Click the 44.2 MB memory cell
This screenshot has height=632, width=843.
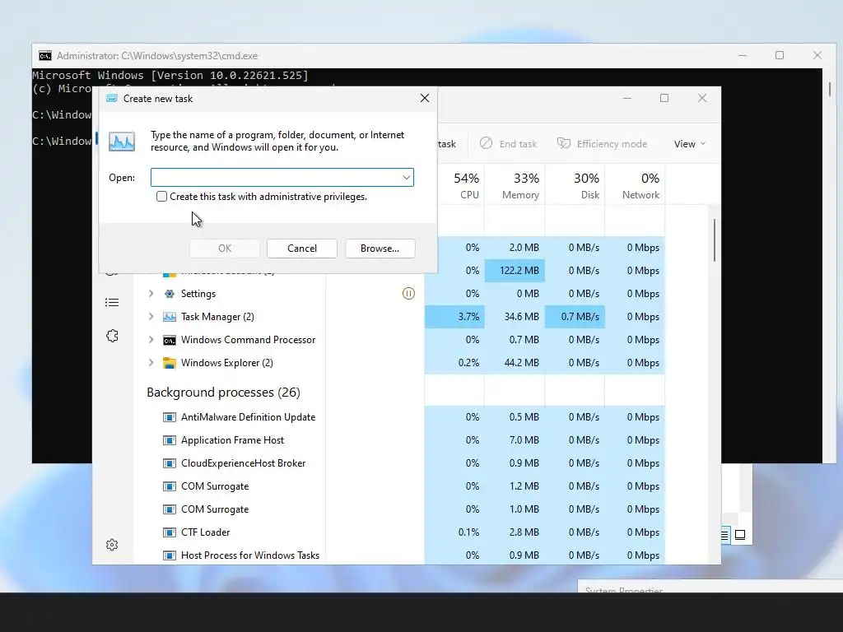pyautogui.click(x=515, y=363)
